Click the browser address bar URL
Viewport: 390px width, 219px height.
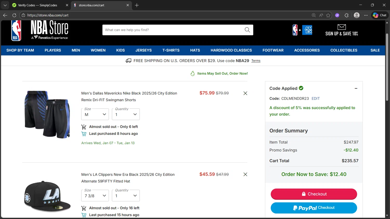click(48, 15)
